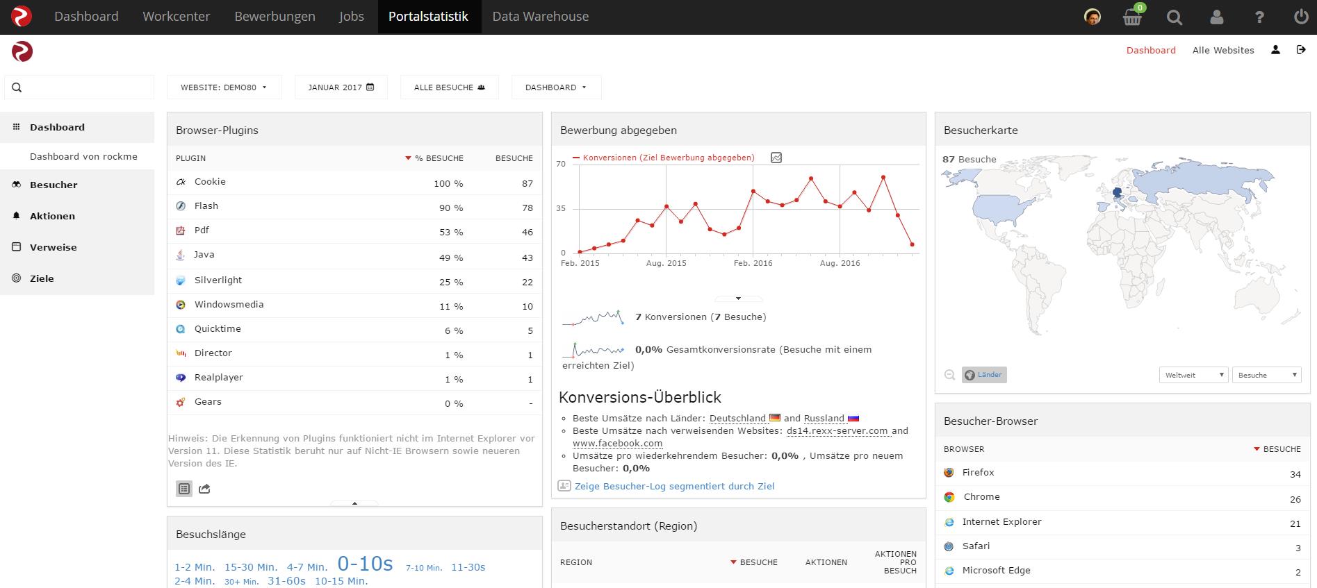Open the ALLE BESUCHE segment selector
Screen dimensions: 1317x588
point(450,87)
